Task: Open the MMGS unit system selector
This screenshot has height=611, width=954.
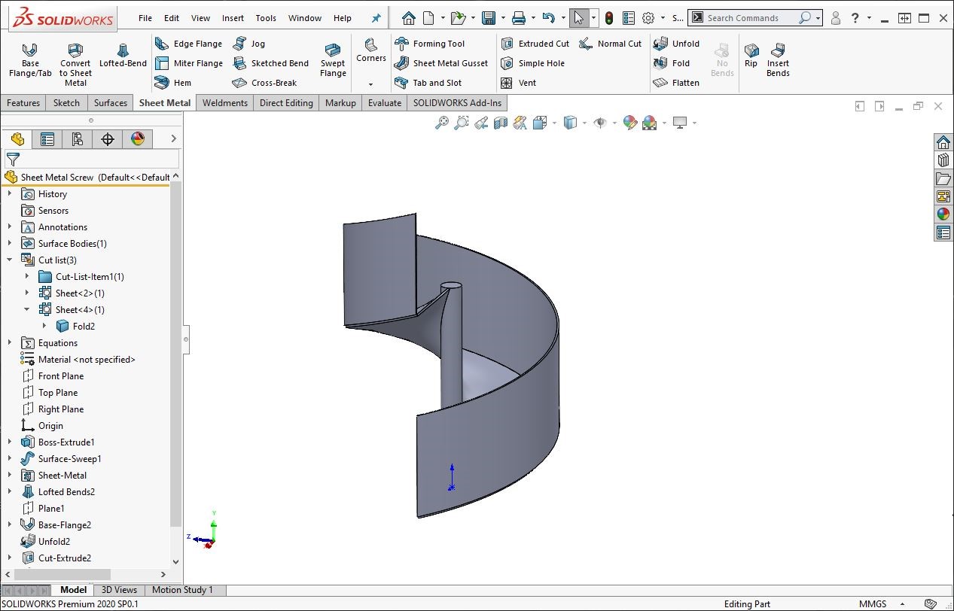Action: [873, 603]
